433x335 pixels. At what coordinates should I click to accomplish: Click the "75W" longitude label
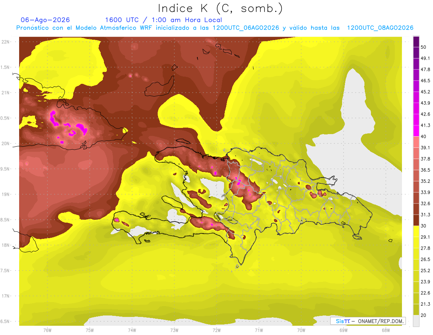click(89, 330)
